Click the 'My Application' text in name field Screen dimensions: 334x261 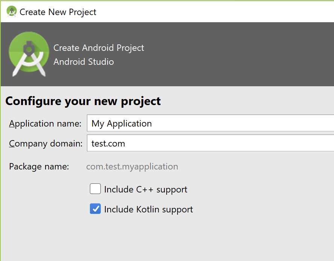[121, 124]
